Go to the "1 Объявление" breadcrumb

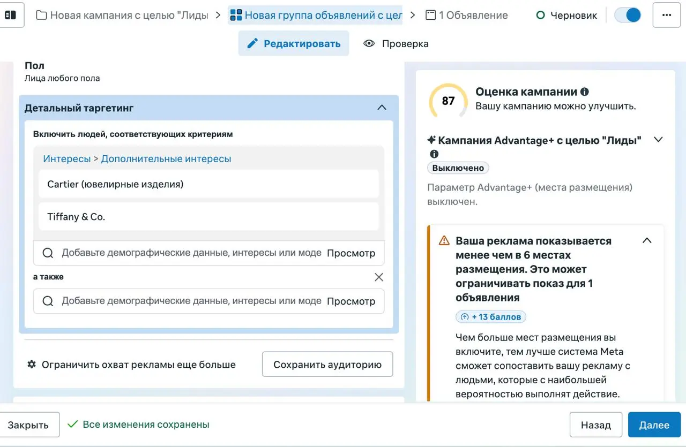466,15
